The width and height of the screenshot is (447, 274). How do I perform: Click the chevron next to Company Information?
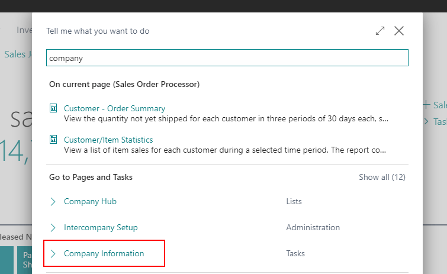coord(53,254)
